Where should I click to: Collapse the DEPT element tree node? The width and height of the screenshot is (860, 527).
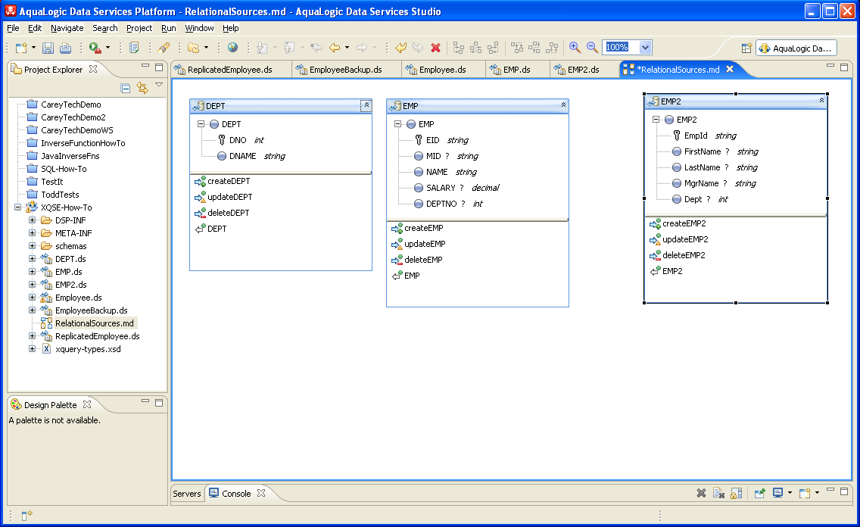pyautogui.click(x=201, y=124)
